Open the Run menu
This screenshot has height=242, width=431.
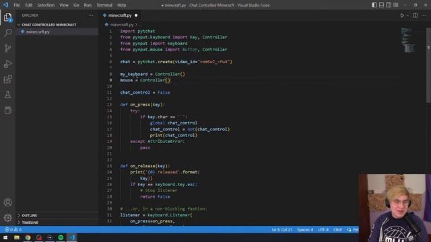(x=88, y=5)
